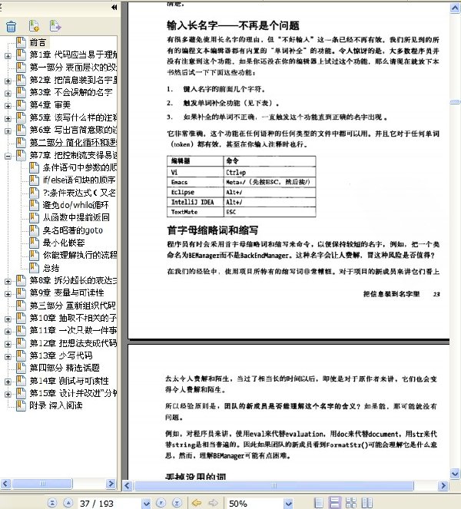Go back to previous view
Screen dimensions: 461x509
click(x=197, y=503)
